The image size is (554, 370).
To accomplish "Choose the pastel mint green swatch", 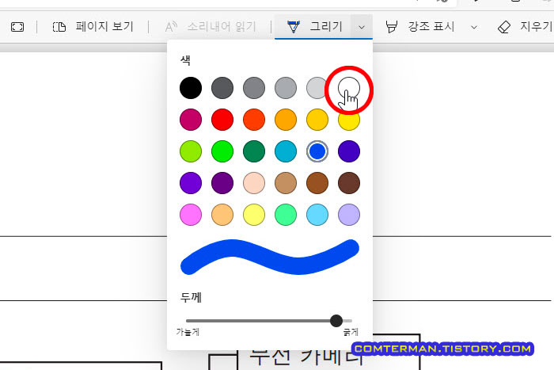I will click(x=286, y=215).
